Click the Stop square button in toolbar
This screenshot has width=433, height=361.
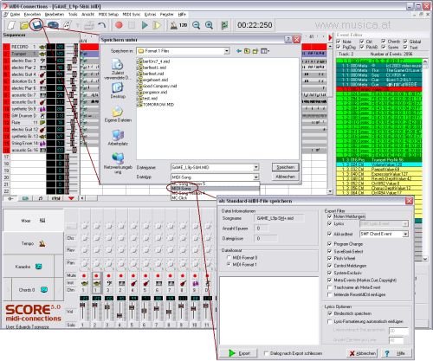tap(132, 25)
